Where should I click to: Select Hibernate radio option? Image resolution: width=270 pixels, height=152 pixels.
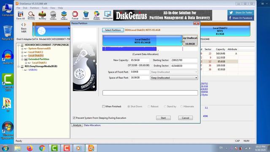pyautogui.click(x=181, y=106)
